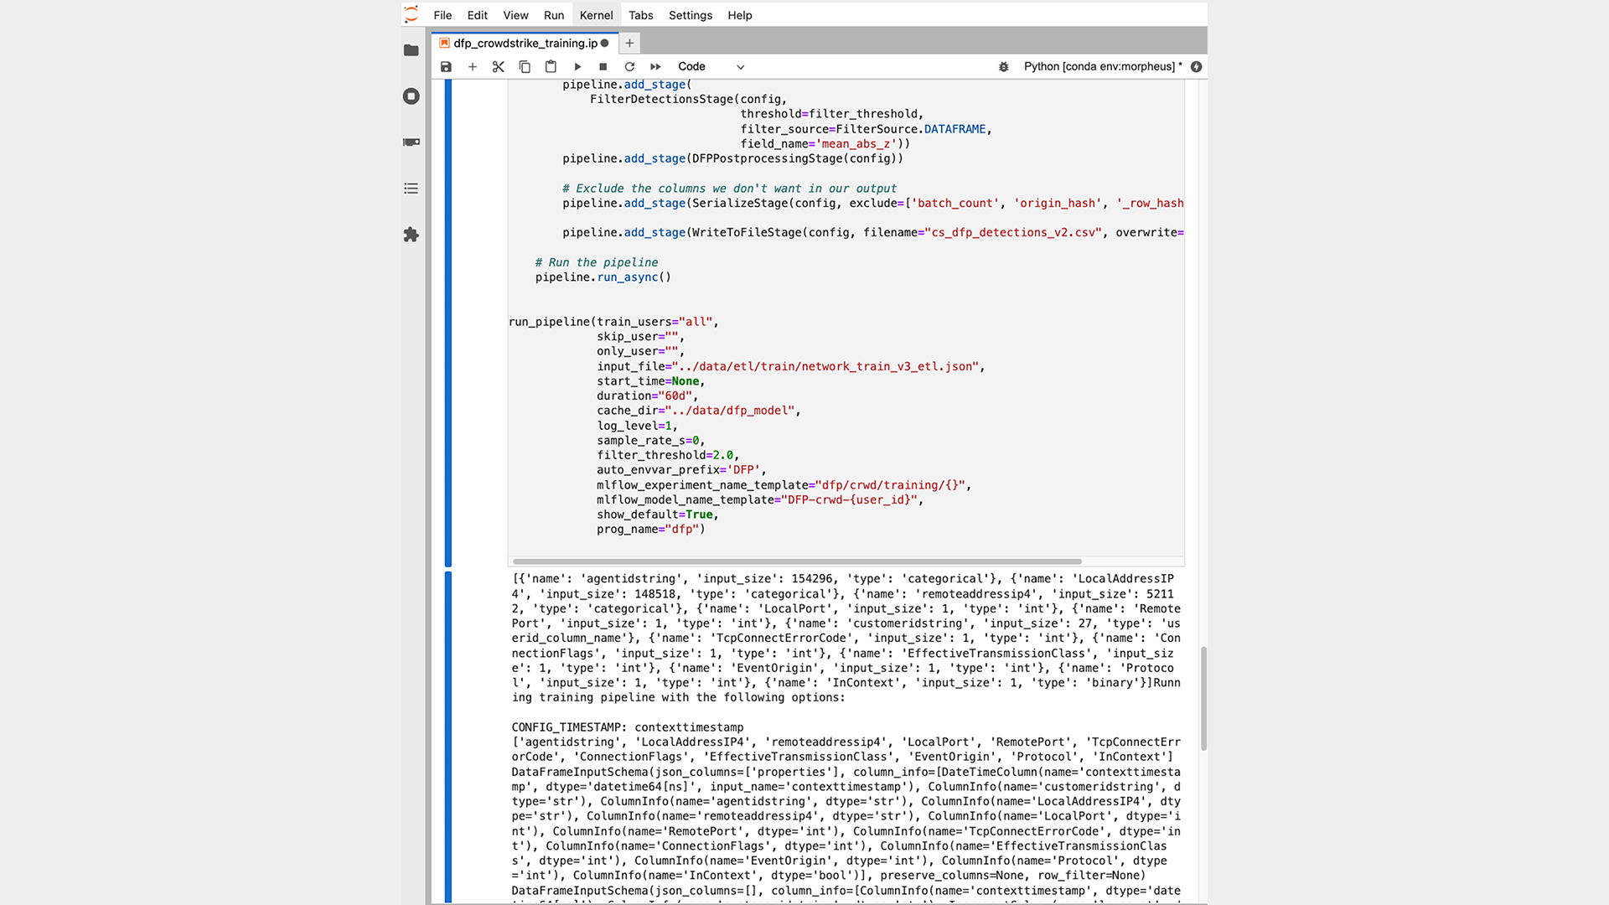Enable the debugger bug icon
The height and width of the screenshot is (905, 1609).
1003,67
